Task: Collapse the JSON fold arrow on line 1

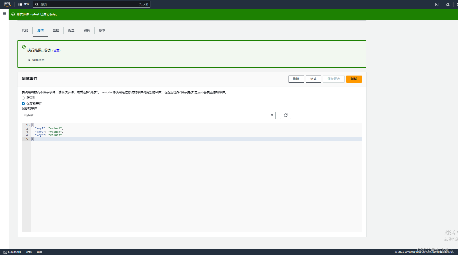Action: (29, 125)
